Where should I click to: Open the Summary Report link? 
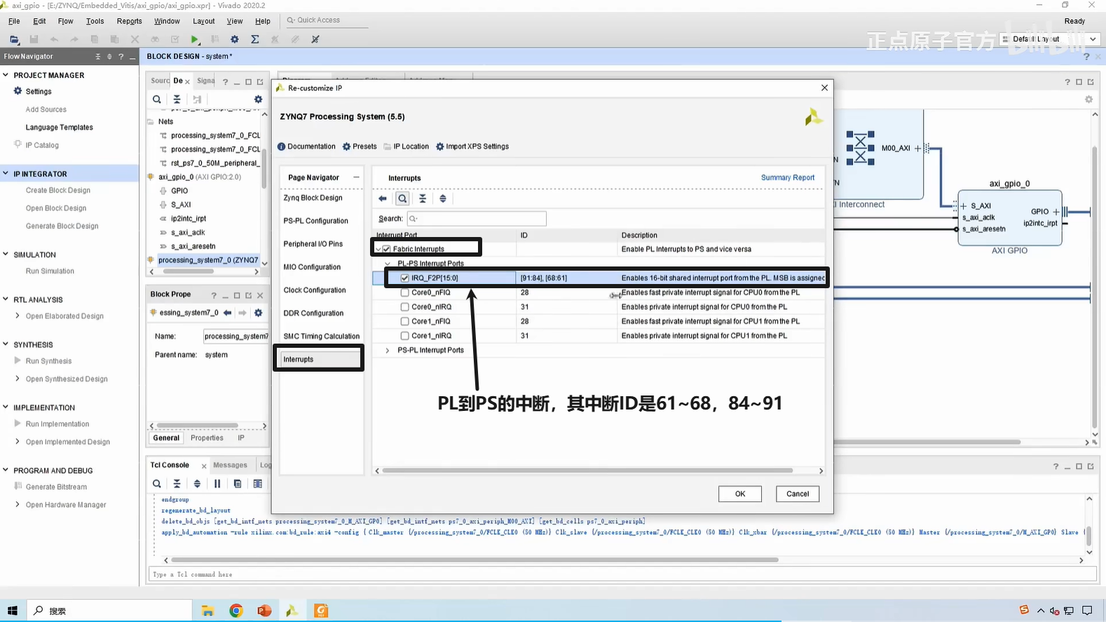click(788, 177)
